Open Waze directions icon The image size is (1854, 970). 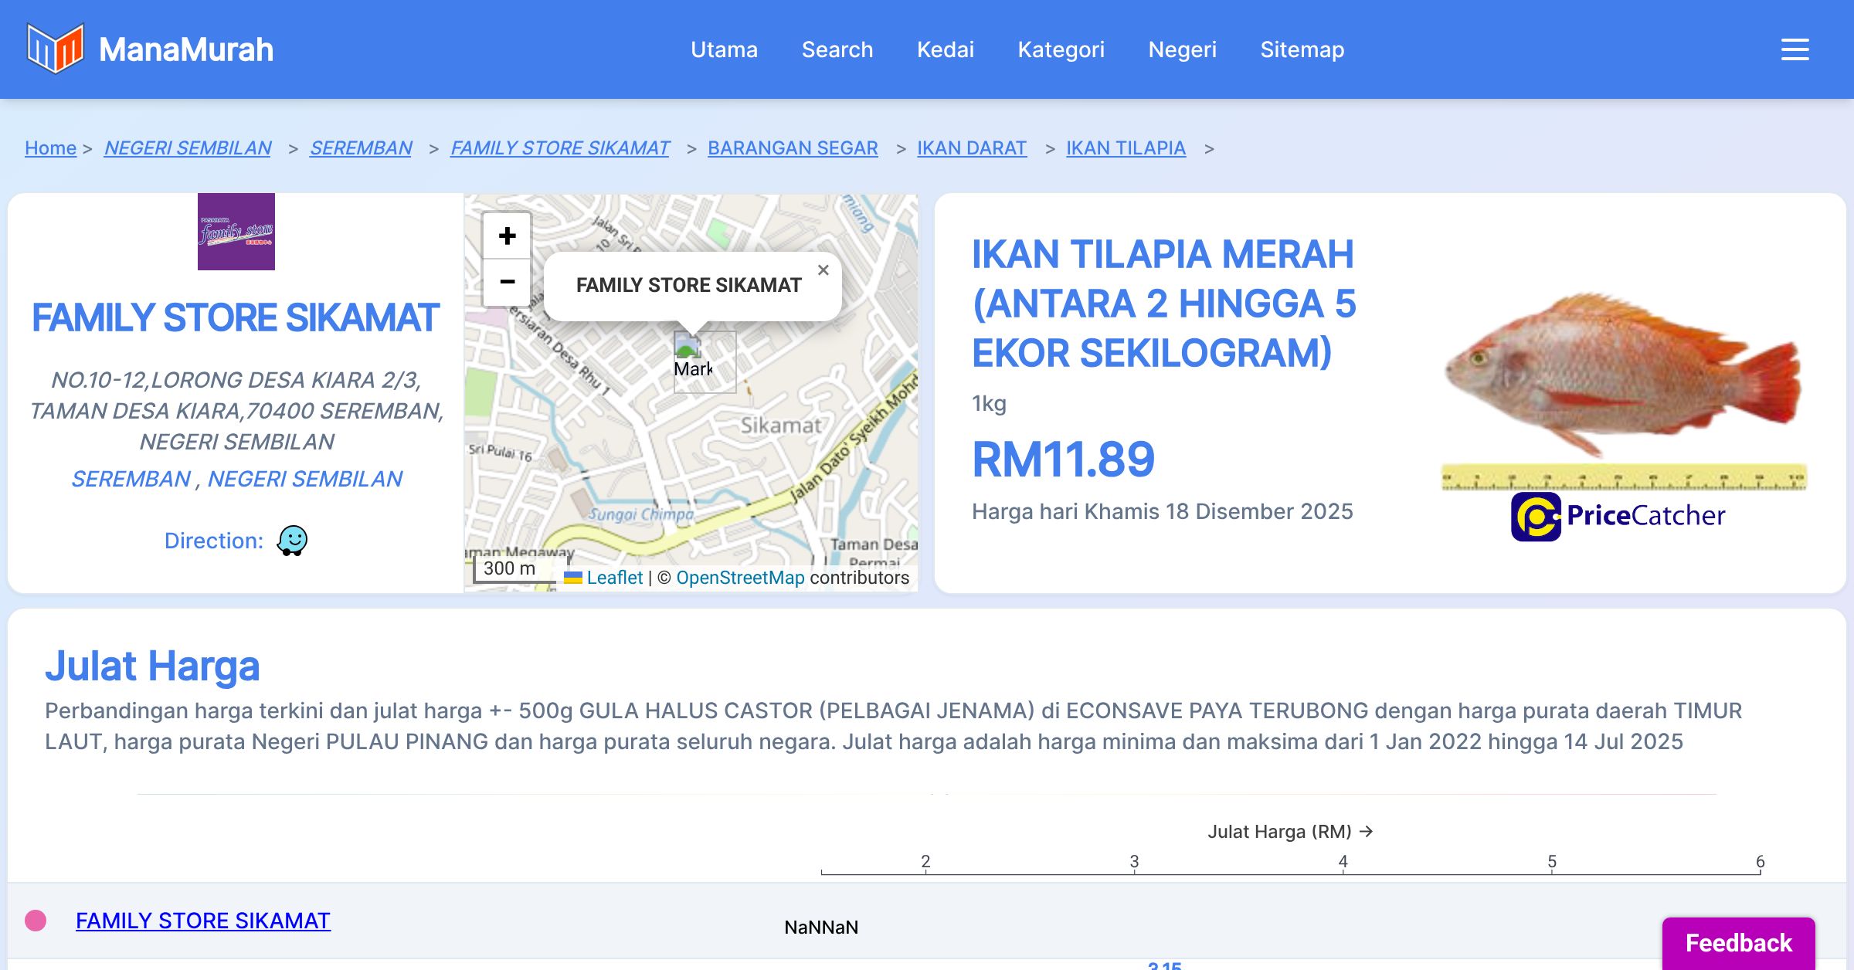coord(293,541)
